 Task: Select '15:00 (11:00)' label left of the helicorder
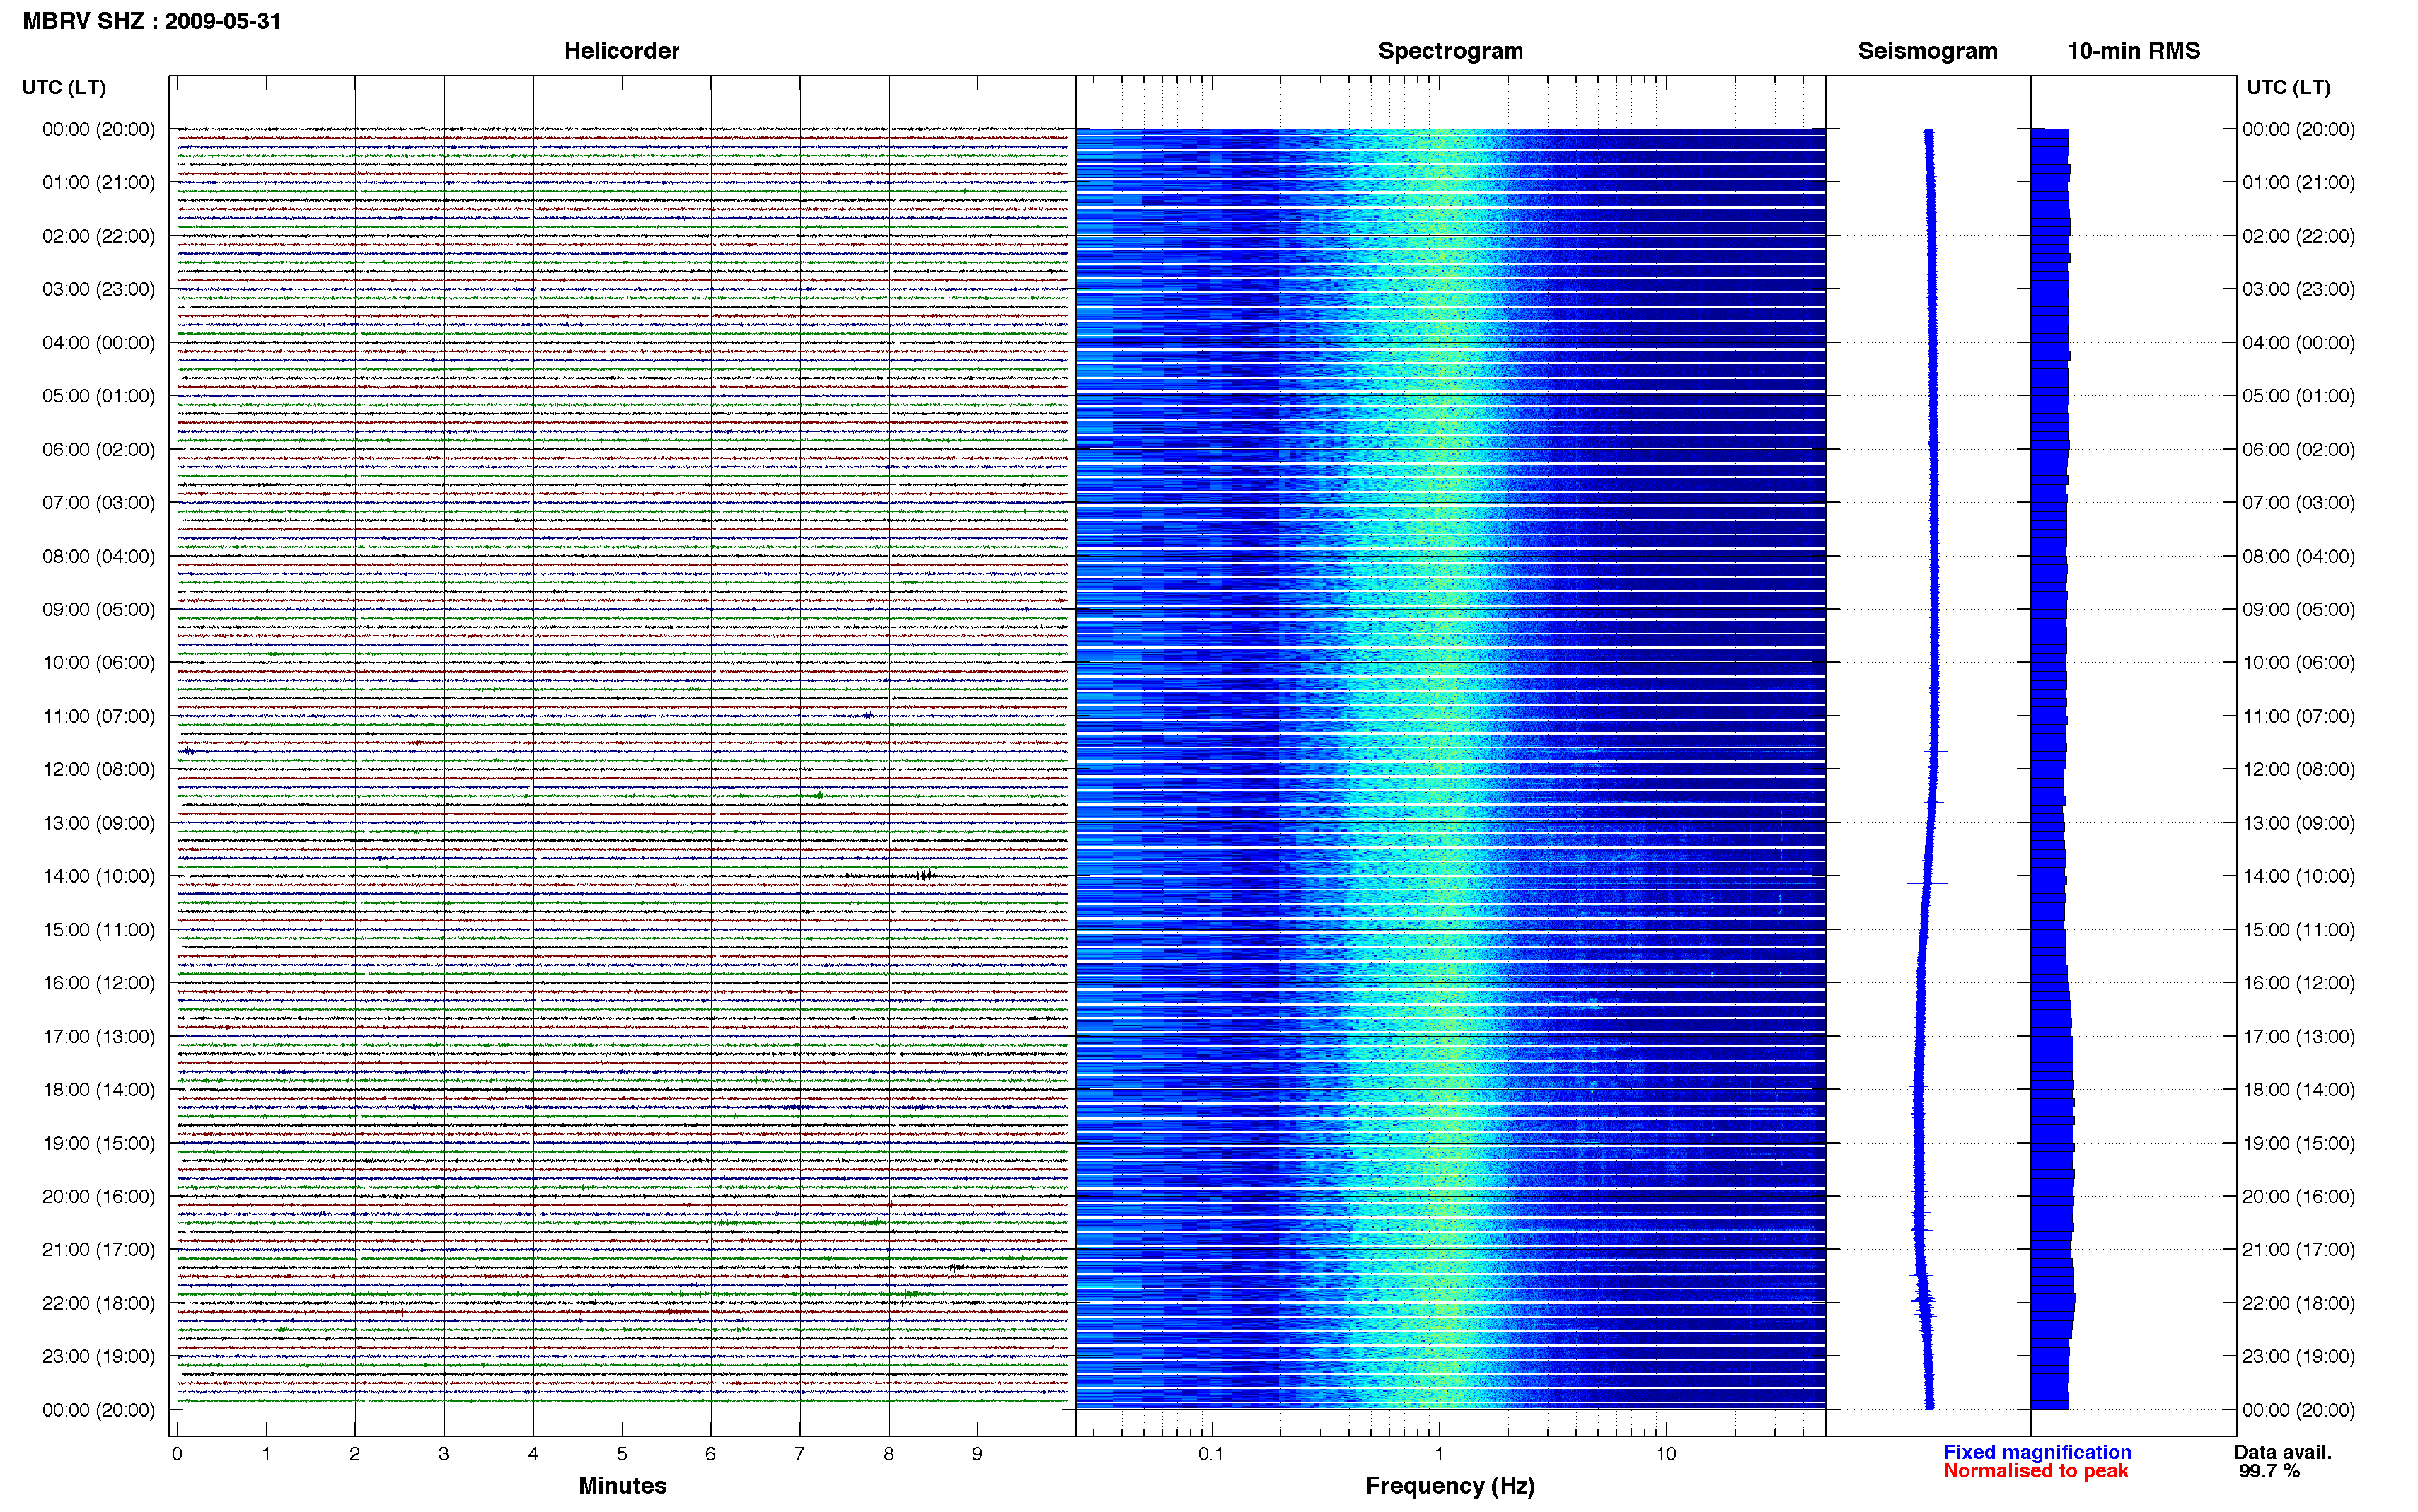(x=98, y=929)
